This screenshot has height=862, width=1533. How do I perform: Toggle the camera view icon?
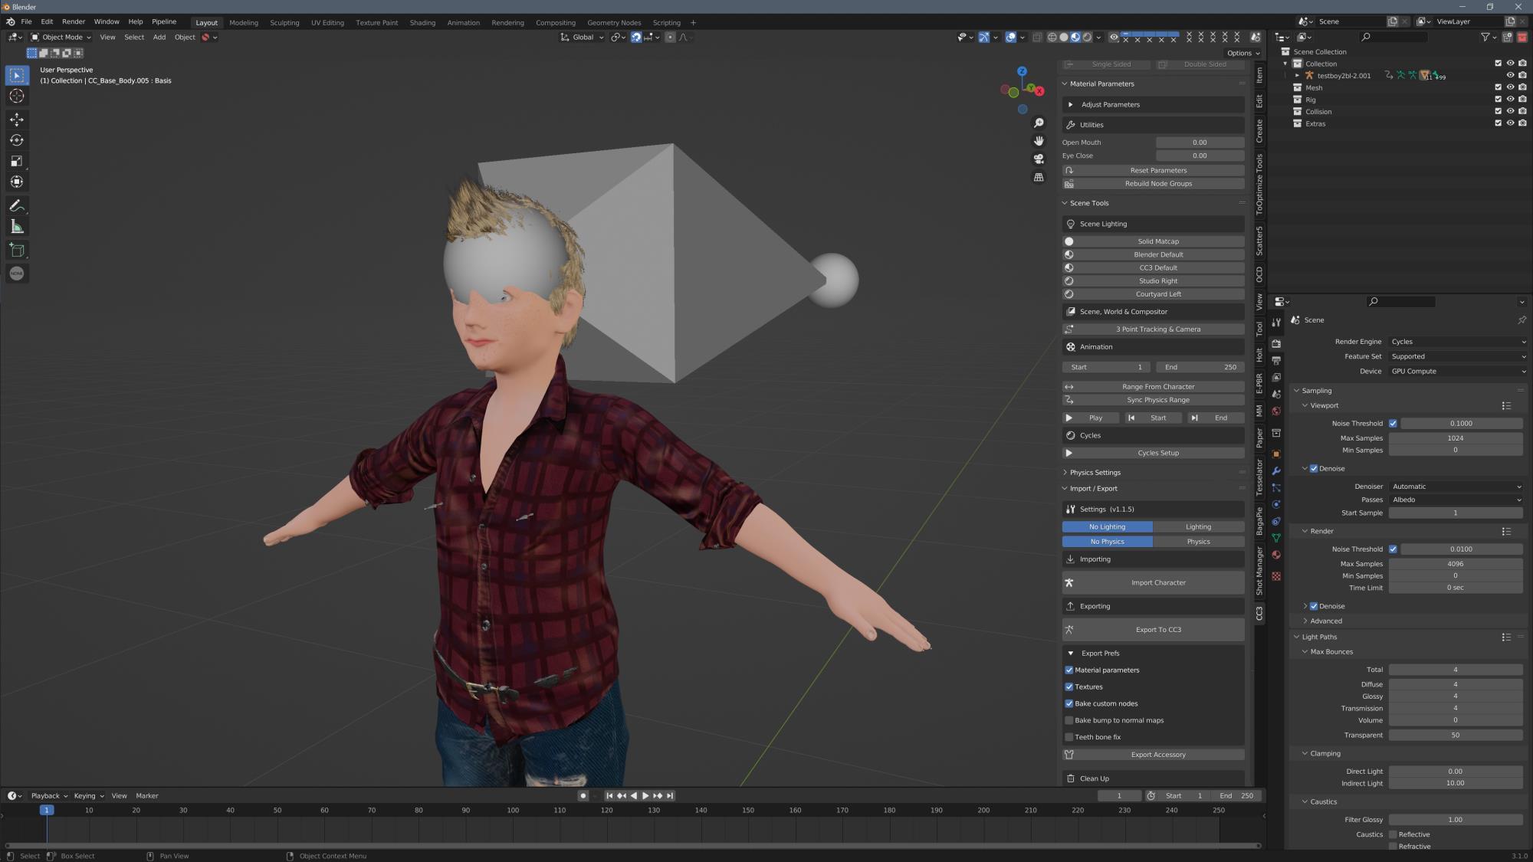click(1039, 159)
